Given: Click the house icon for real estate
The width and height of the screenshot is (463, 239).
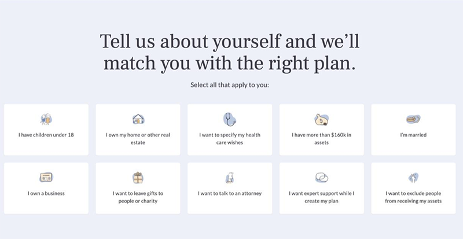Looking at the screenshot, I should tap(138, 119).
